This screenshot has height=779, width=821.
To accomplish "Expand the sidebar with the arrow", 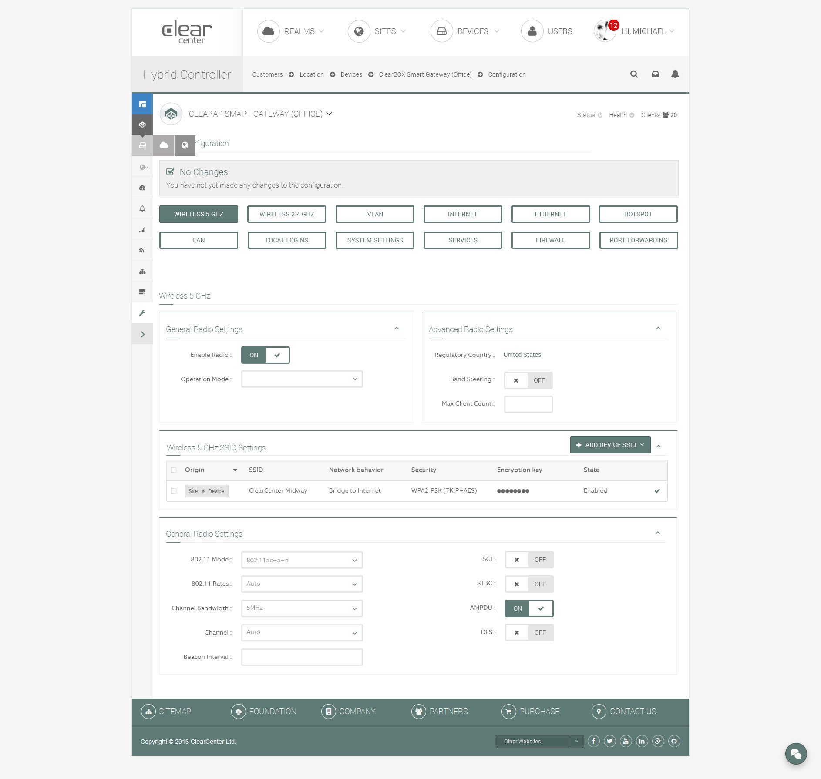I will [x=142, y=334].
